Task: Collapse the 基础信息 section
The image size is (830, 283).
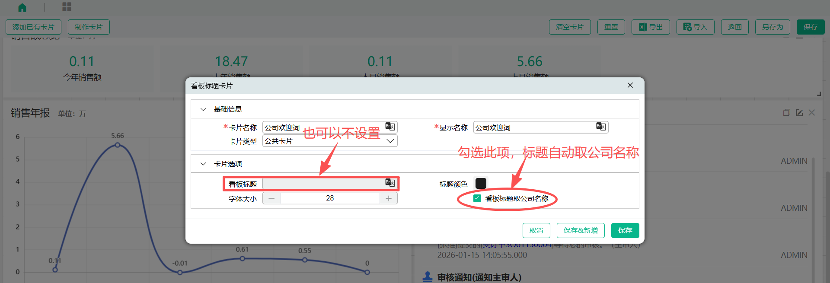Action: point(203,109)
